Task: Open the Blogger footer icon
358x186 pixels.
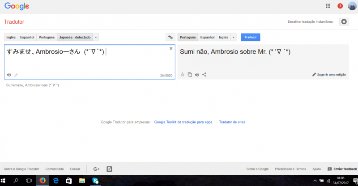Action: click(x=109, y=169)
